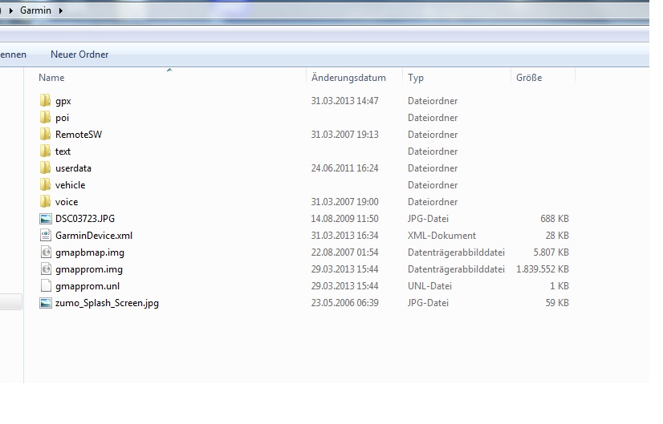
Task: Sort by Änderungsdatum column header
Action: pos(348,78)
